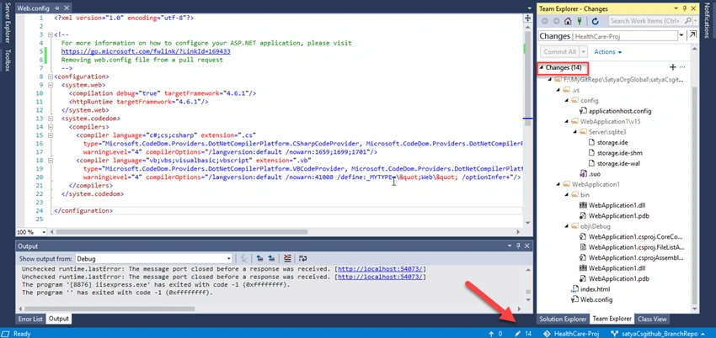Image resolution: width=716 pixels, height=338 pixels.
Task: Click pencil pending changes count in status bar
Action: (x=523, y=334)
